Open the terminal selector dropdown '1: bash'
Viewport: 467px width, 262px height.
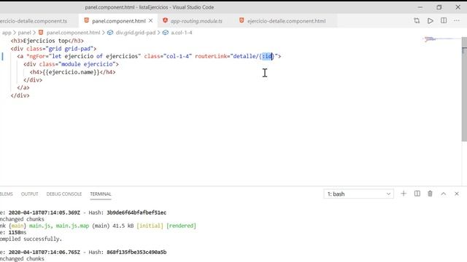(x=358, y=194)
